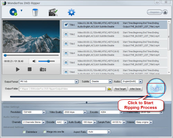Click the Find Target button

pyautogui.click(x=120, y=89)
